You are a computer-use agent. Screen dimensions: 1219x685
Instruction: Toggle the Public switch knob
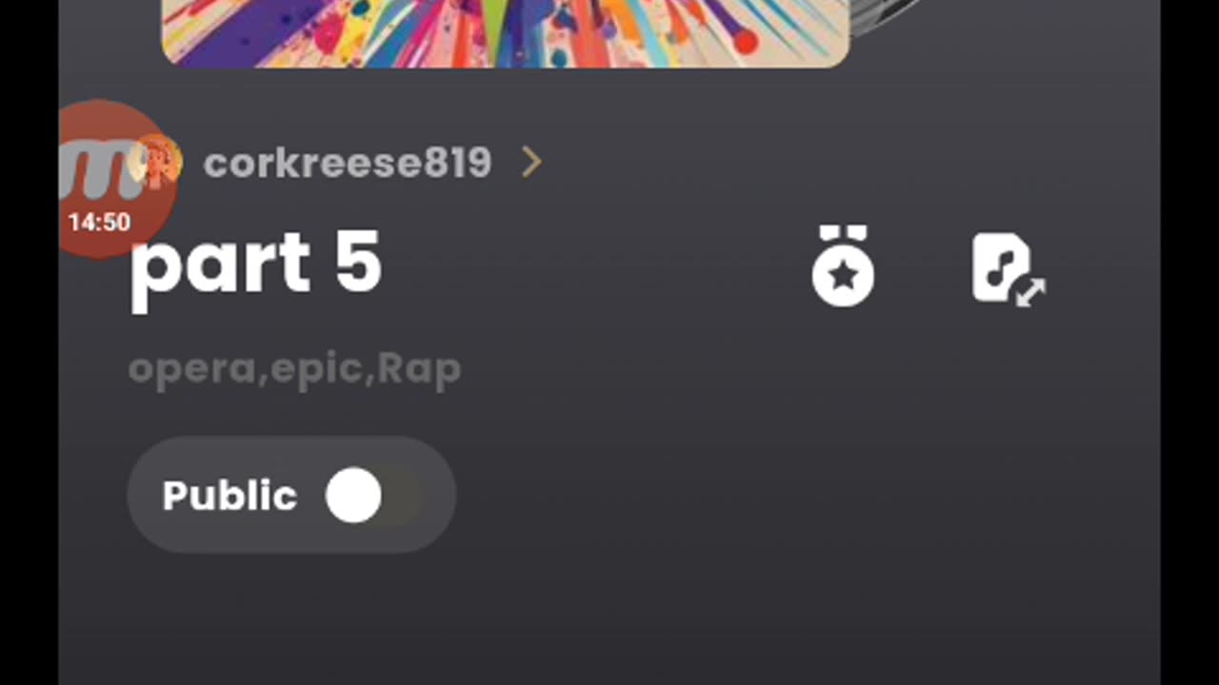click(x=353, y=496)
